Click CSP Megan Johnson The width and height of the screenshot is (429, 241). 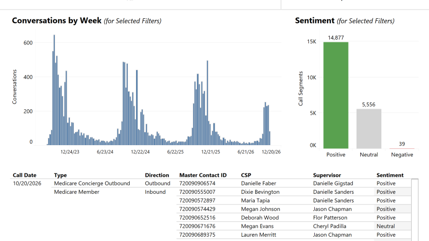(x=261, y=209)
